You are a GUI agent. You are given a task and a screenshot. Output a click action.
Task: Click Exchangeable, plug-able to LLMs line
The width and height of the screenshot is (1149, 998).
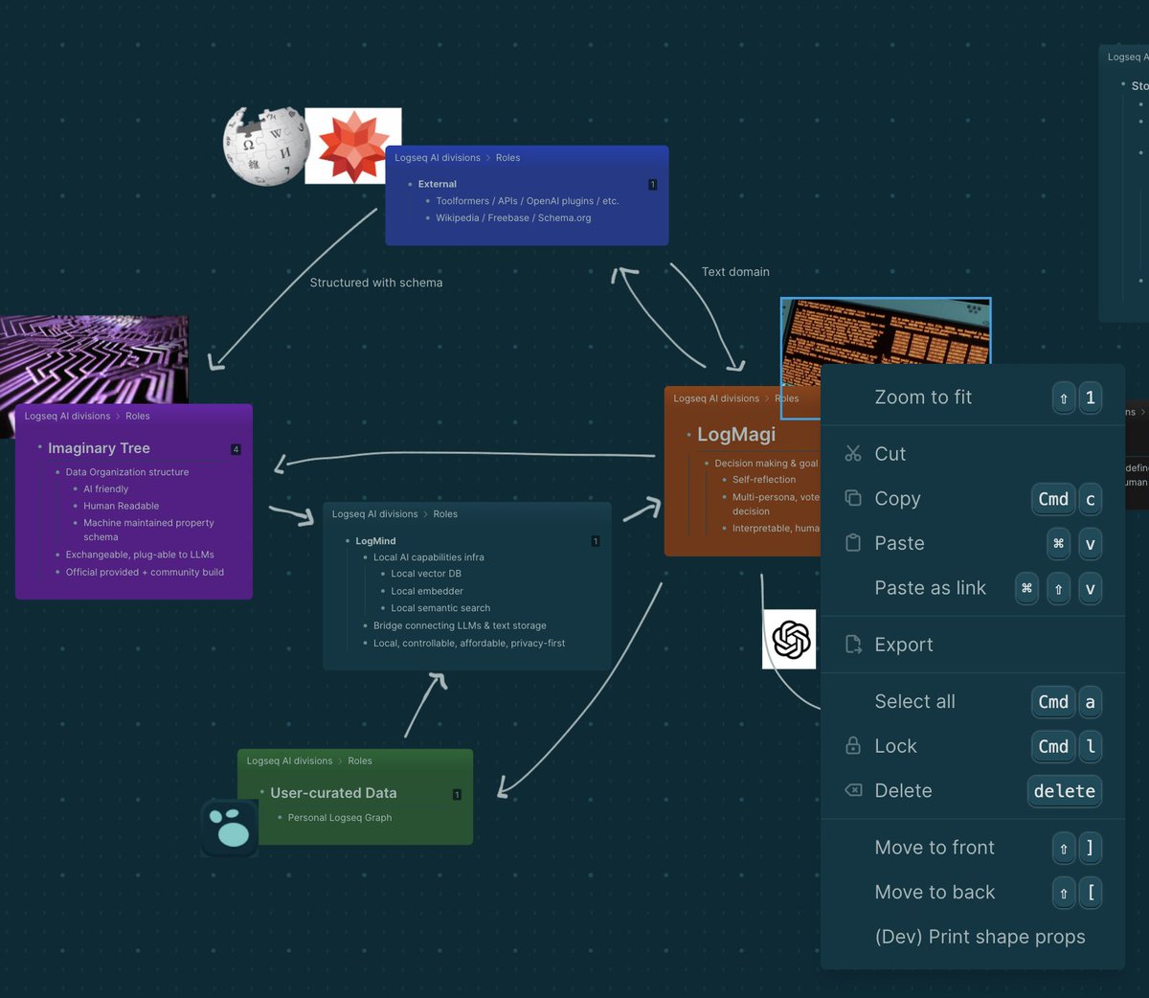[140, 555]
